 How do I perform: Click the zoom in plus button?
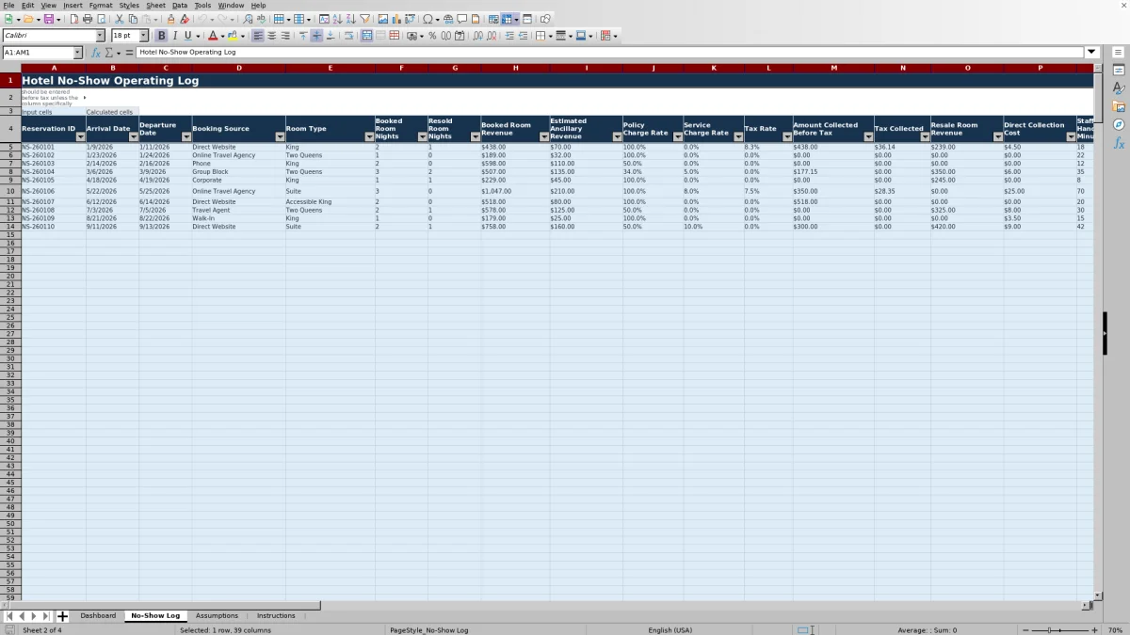click(1094, 630)
